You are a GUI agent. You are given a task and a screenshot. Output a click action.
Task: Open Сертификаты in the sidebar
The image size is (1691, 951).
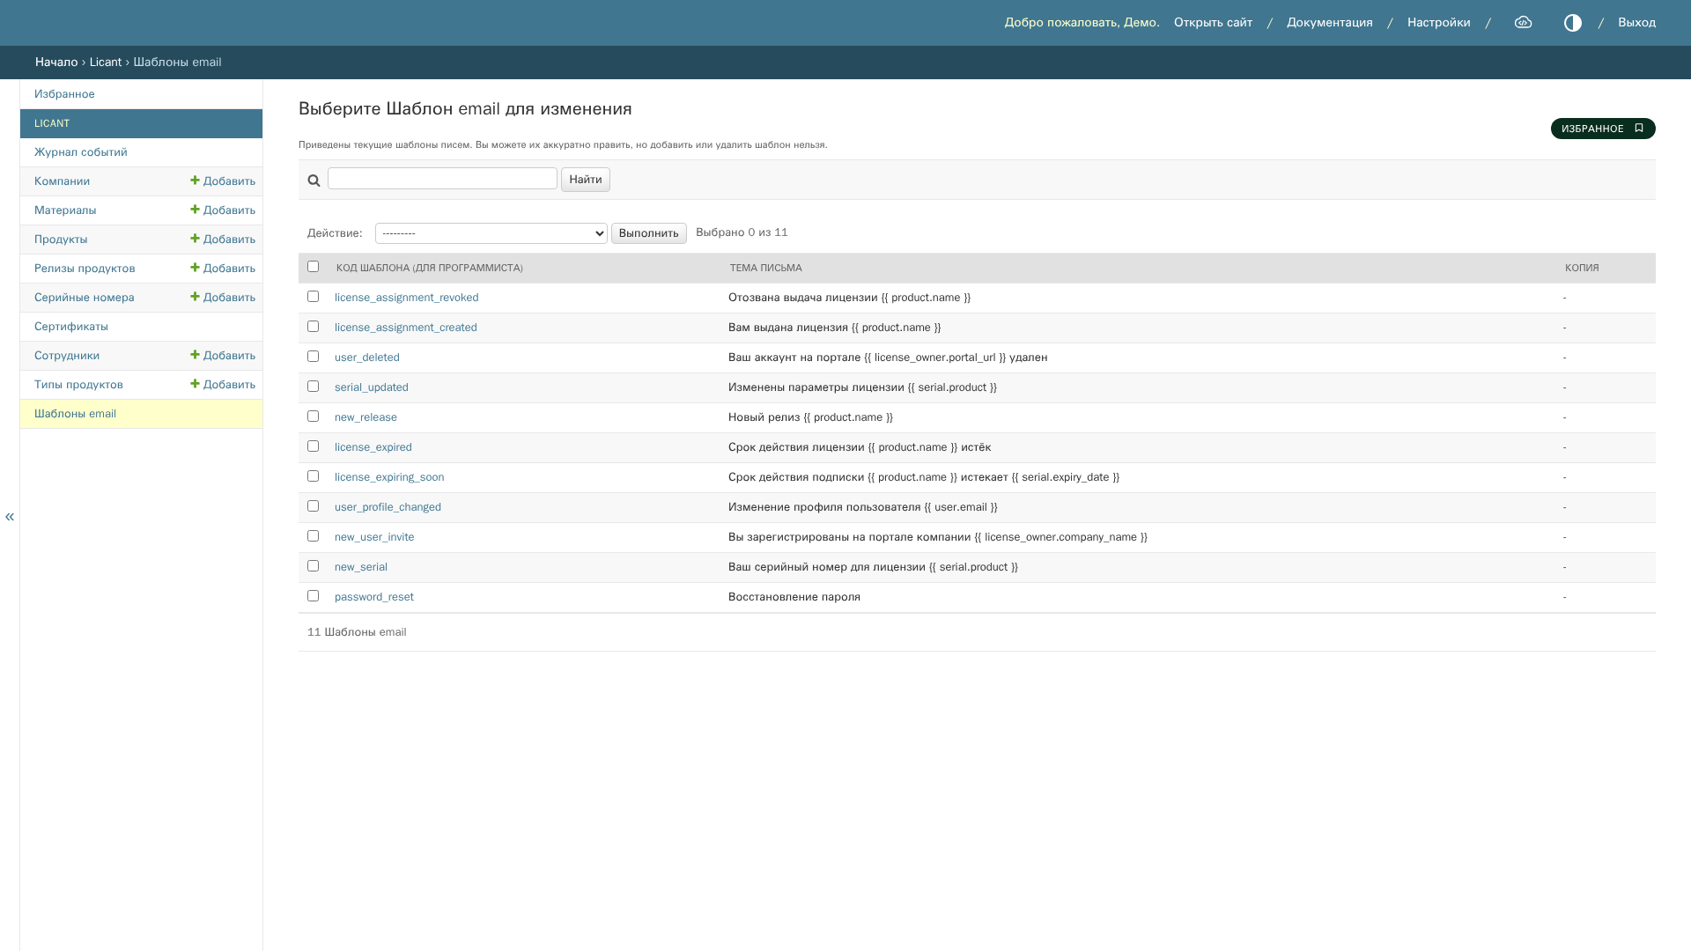[x=71, y=327]
